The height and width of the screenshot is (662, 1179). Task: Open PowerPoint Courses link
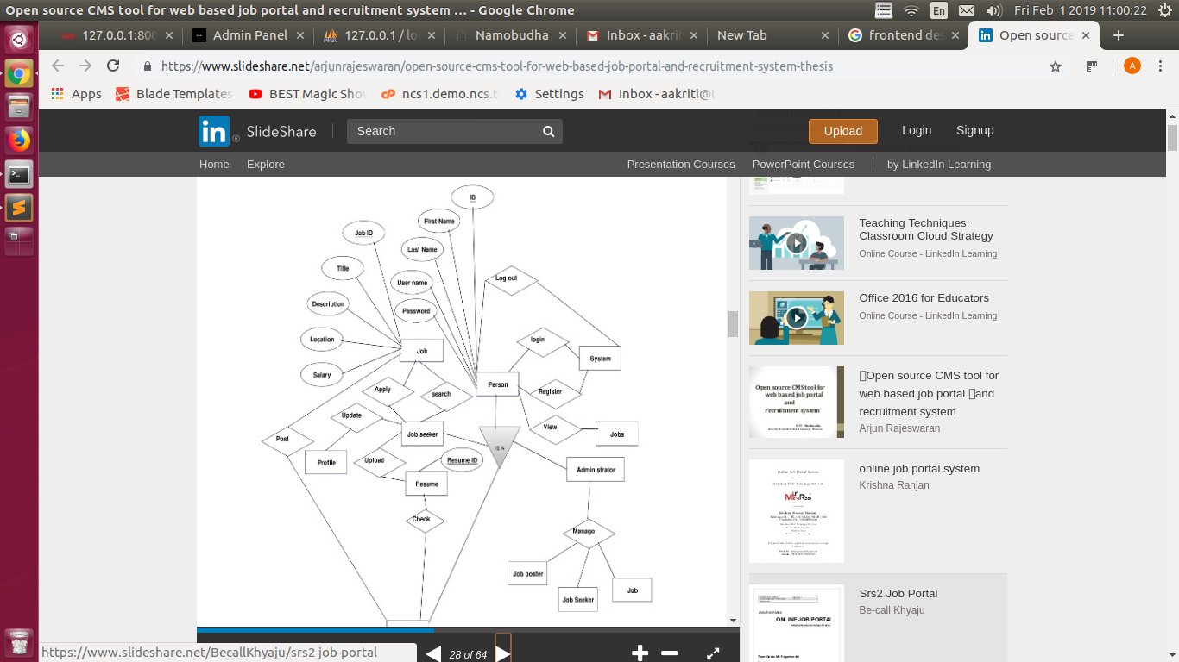coord(804,164)
